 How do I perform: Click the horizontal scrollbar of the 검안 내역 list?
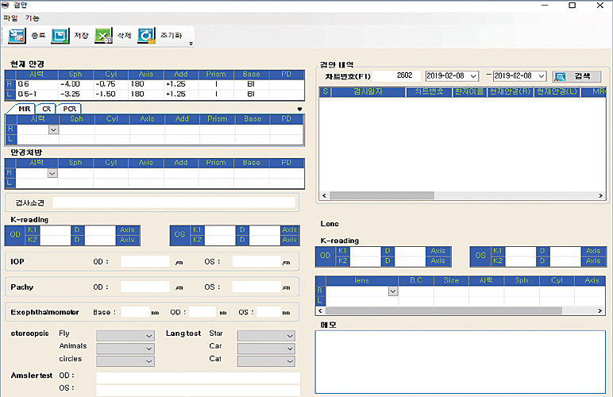382,195
